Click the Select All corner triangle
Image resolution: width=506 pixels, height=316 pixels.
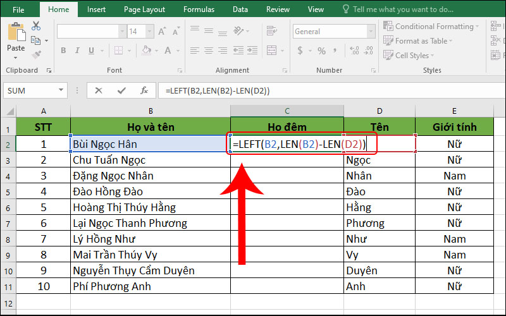9,112
